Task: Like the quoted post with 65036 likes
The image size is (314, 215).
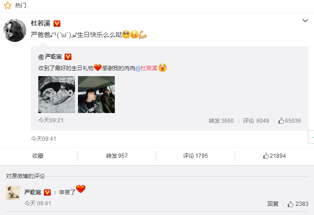Action: pos(290,120)
